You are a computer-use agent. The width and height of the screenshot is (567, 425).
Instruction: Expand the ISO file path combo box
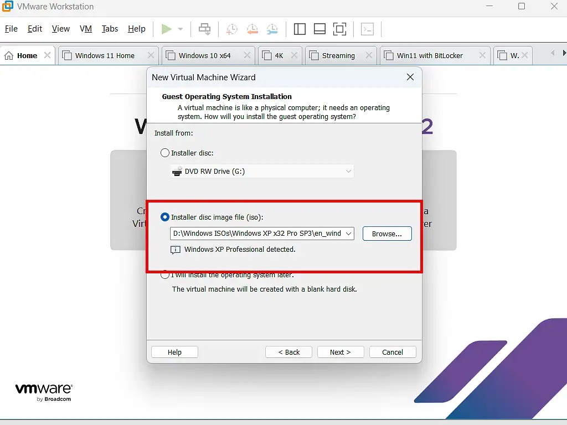click(x=348, y=233)
